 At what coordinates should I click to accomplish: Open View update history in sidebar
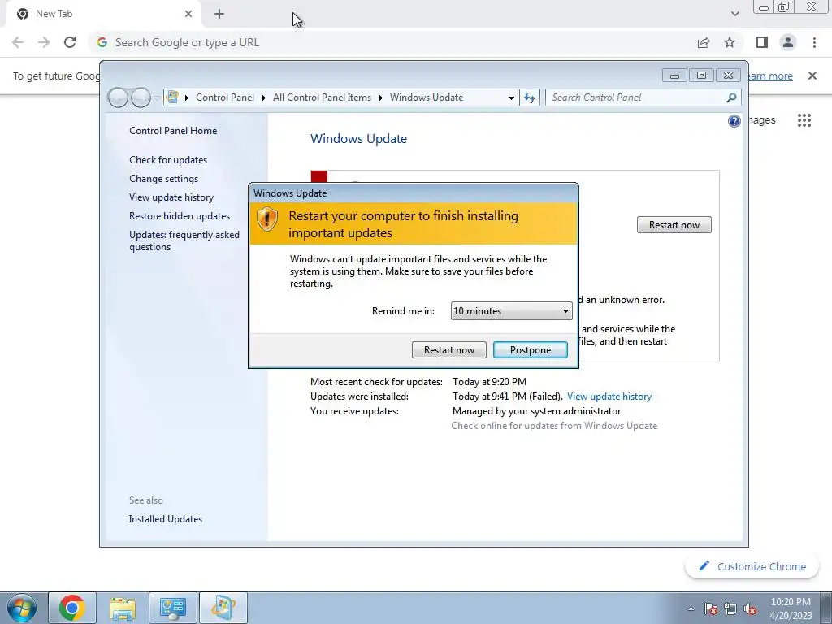(171, 197)
